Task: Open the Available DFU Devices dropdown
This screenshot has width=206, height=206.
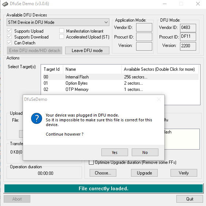Action: [58, 22]
